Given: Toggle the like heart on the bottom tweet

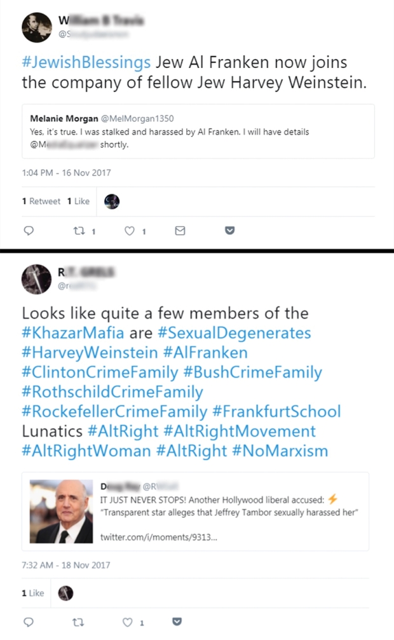Looking at the screenshot, I should tap(129, 622).
